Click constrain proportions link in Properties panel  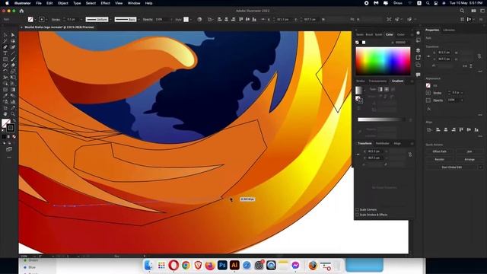(x=479, y=56)
